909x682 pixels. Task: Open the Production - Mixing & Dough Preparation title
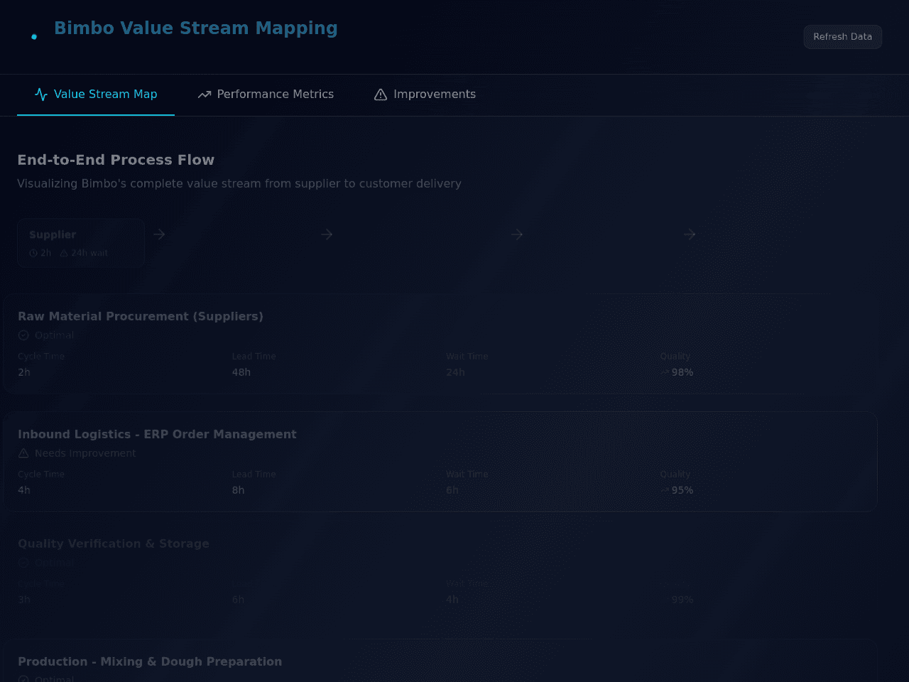click(150, 661)
